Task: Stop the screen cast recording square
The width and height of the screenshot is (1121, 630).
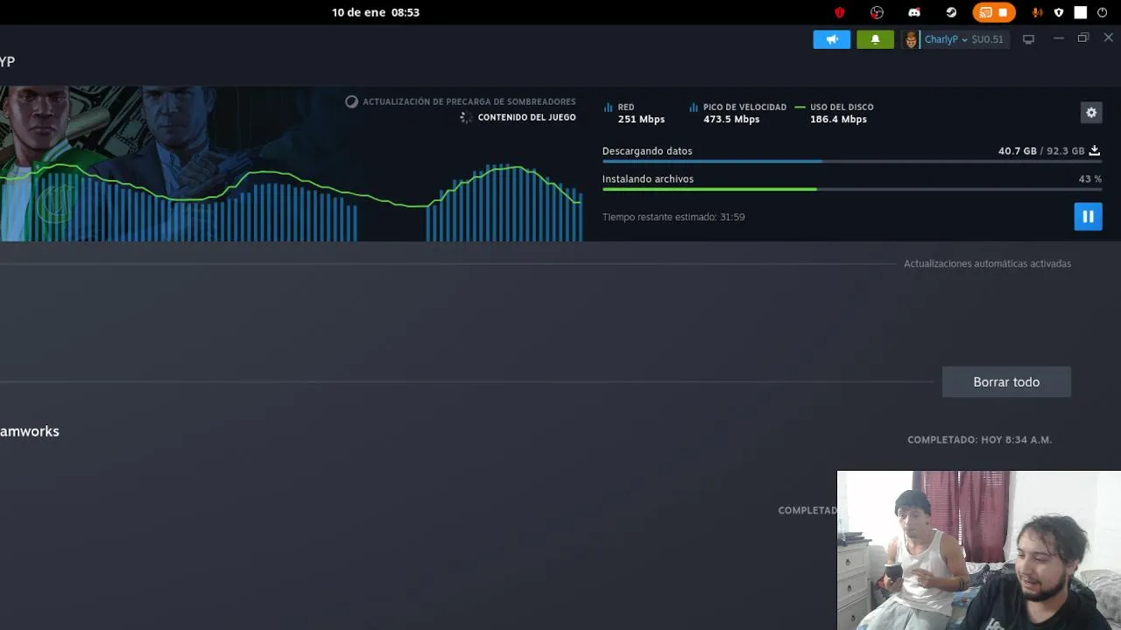Action: 1004,12
